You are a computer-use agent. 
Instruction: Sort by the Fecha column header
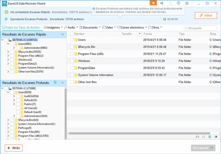click(x=159, y=34)
